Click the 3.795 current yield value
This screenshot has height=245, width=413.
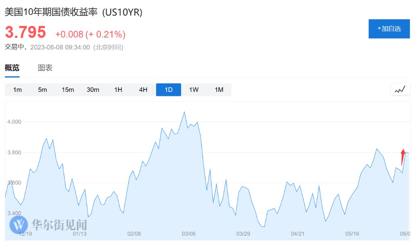click(25, 32)
